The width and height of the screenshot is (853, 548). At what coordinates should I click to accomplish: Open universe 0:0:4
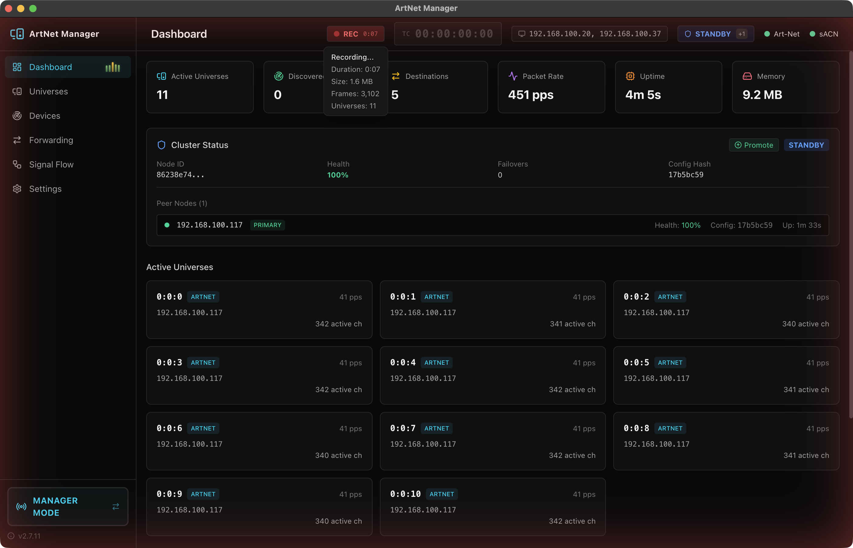point(493,375)
